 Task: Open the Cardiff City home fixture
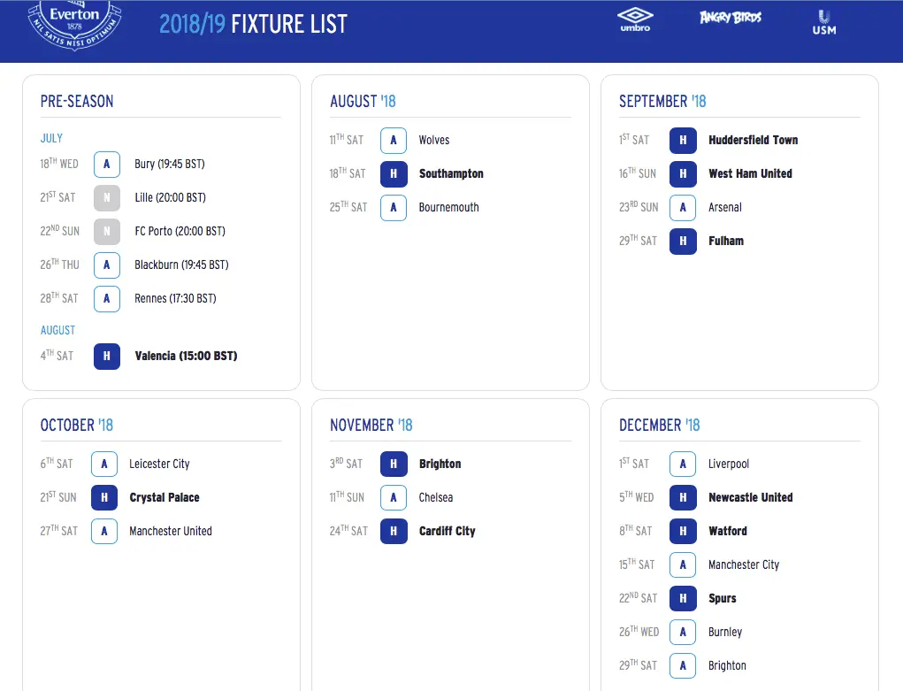(447, 531)
